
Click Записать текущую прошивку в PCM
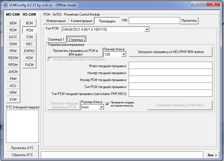tap(64, 105)
